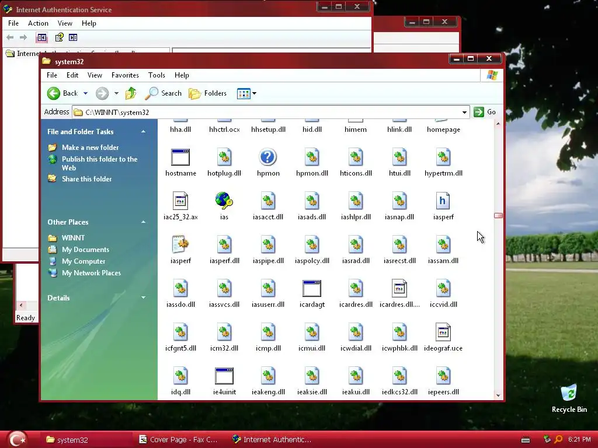Image resolution: width=598 pixels, height=448 pixels.
Task: Click the Back button in system32
Action: 62,93
